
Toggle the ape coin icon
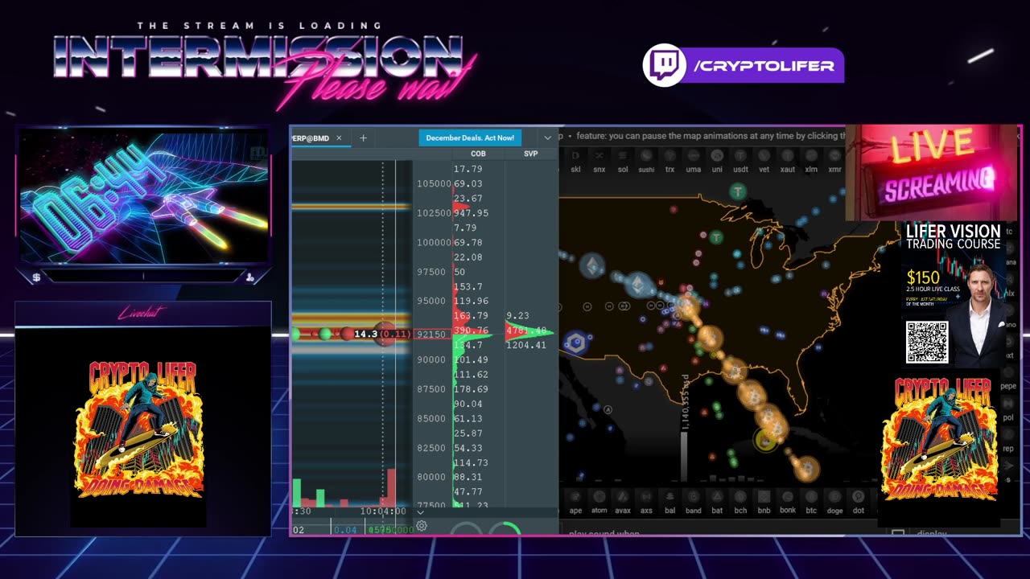pos(575,497)
